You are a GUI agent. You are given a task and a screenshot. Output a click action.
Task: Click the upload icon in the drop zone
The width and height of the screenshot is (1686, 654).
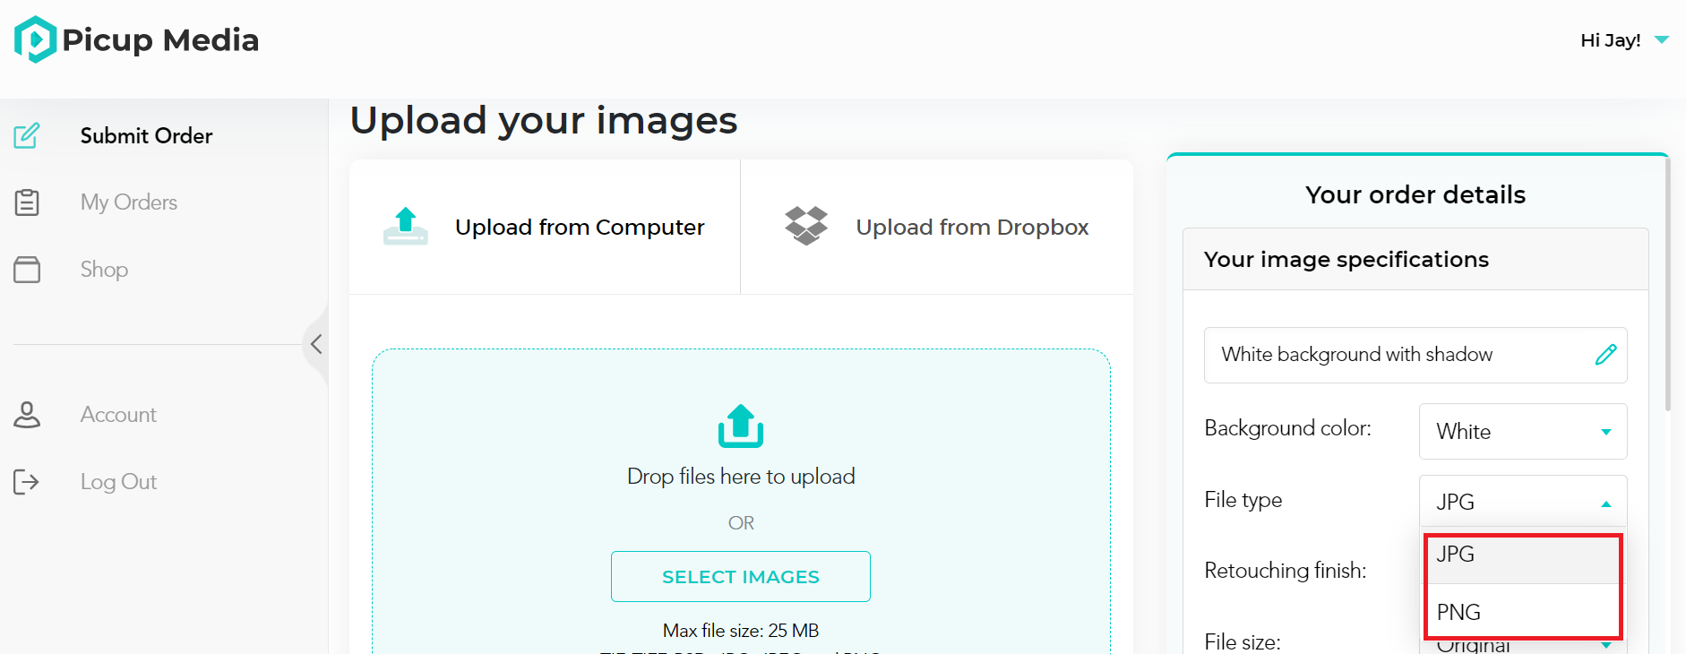coord(741,426)
